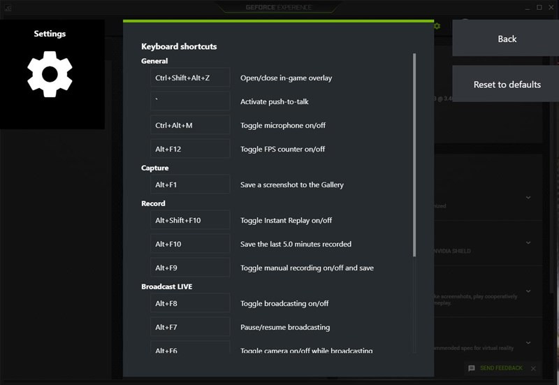Screen dimensions: 559x385
Task: Expand the NVIDIA SHIELD section chevron
Action: [528, 242]
